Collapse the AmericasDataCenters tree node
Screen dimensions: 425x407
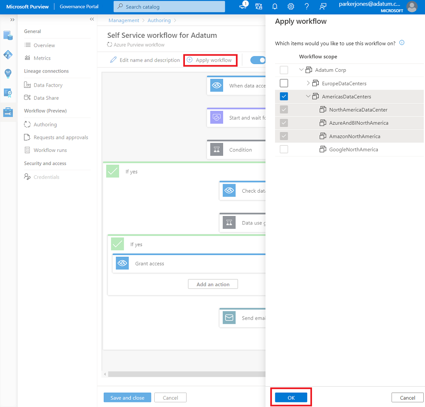coord(308,96)
